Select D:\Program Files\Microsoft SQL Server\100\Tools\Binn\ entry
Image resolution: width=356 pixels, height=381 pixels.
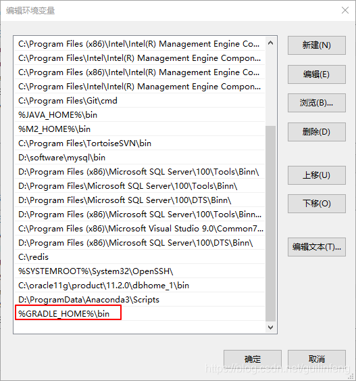click(139, 186)
